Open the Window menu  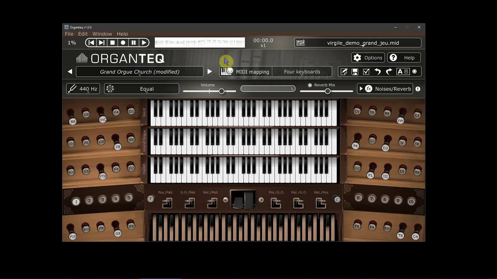click(102, 34)
